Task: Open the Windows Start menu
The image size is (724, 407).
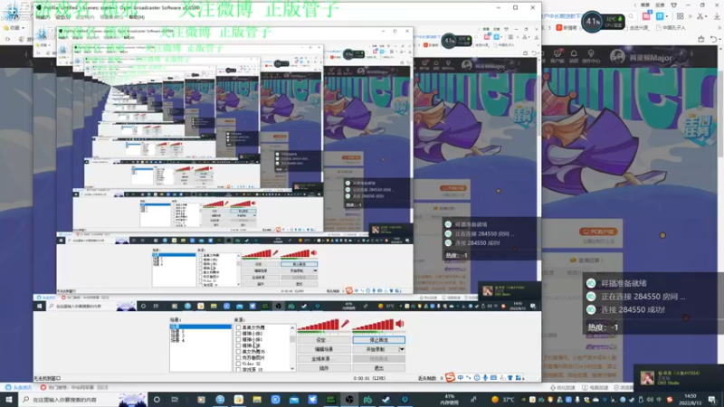Action: (x=9, y=399)
